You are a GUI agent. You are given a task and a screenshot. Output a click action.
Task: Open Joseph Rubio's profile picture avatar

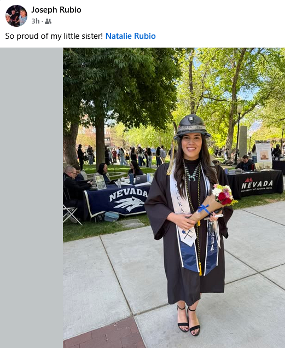click(x=16, y=15)
